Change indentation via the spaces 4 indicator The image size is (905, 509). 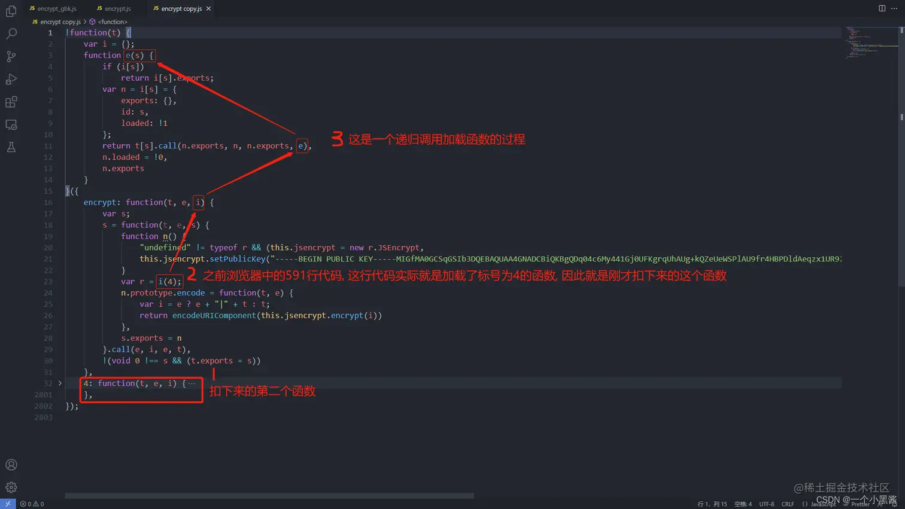743,504
